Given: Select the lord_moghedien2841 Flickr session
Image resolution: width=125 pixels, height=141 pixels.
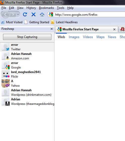Looking at the screenshot, I should 27,74.
